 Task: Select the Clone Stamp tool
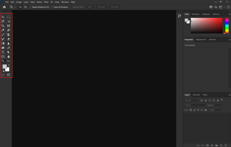(8, 34)
